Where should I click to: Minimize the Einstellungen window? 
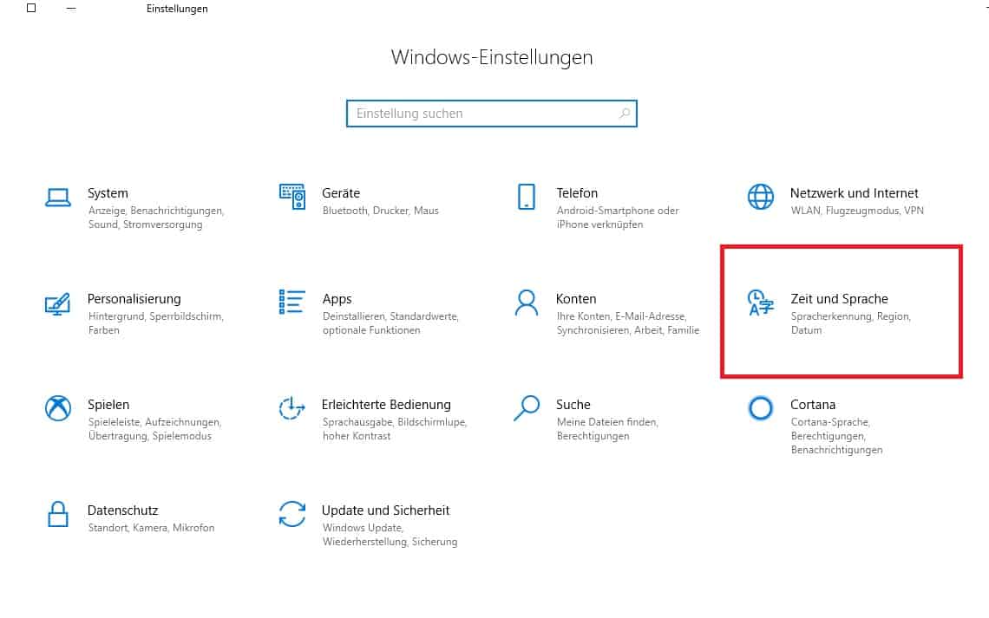71,8
